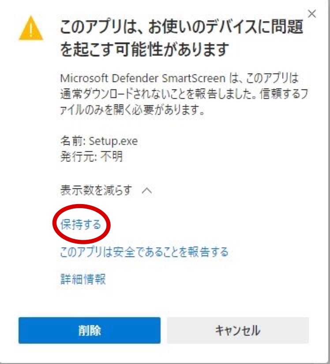The height and width of the screenshot is (364, 330).
Task: Collapse options using the upward chevron arrow
Action: pyautogui.click(x=147, y=191)
